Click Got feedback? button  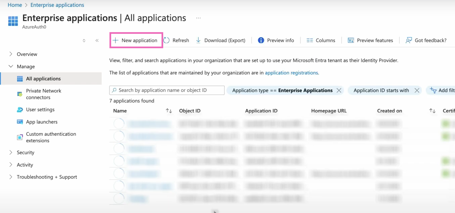pos(426,40)
